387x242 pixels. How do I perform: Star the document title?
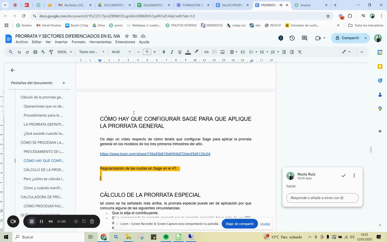pyautogui.click(x=127, y=36)
